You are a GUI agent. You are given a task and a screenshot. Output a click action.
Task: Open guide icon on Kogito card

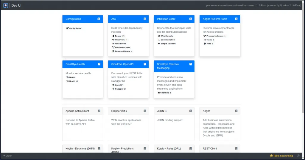(x=236, y=111)
